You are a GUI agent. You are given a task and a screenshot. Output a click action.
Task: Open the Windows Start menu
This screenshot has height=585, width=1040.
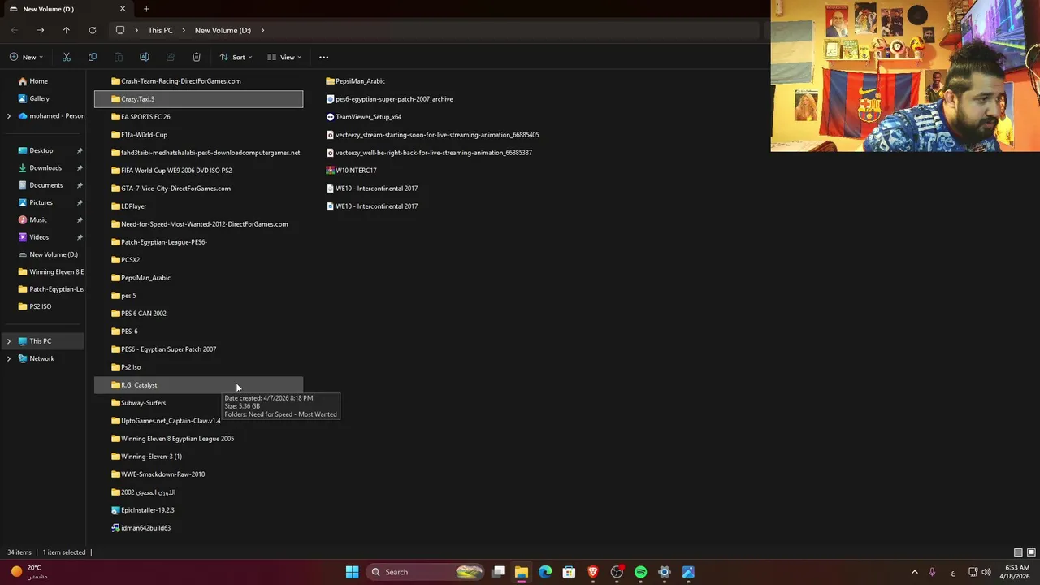352,572
